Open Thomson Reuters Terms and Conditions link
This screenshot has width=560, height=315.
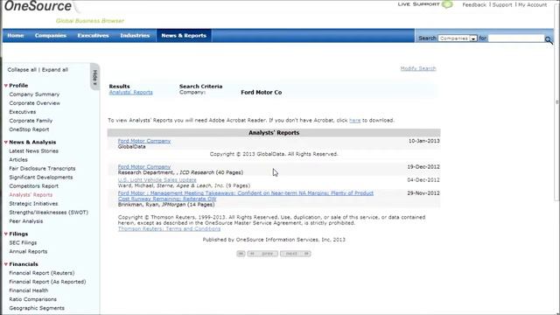(169, 229)
